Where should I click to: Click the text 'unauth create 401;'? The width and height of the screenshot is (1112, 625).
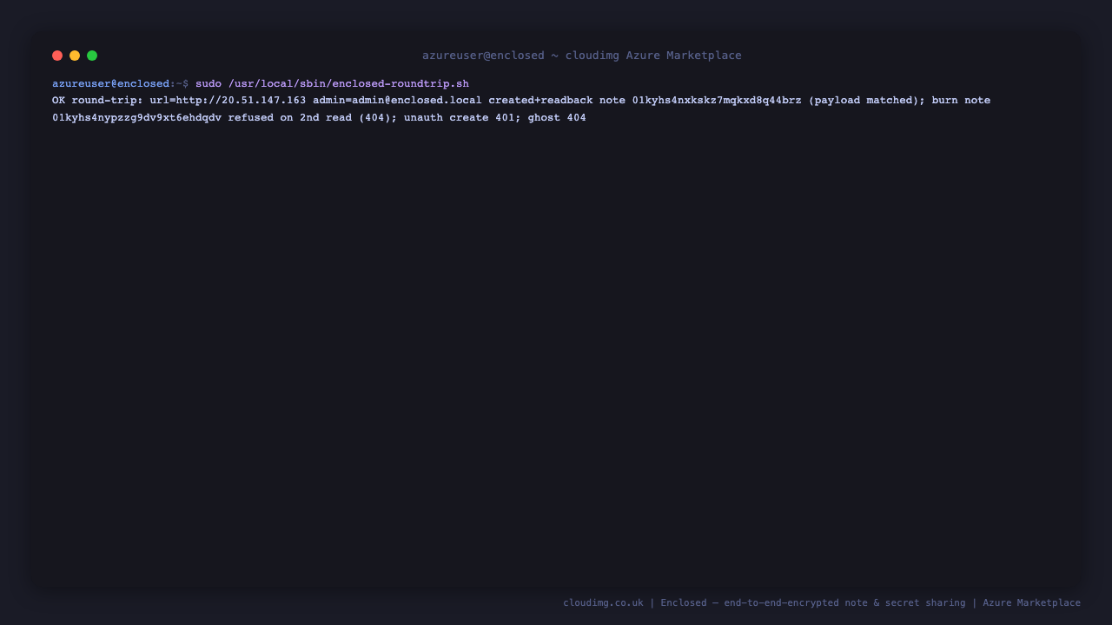tap(462, 117)
